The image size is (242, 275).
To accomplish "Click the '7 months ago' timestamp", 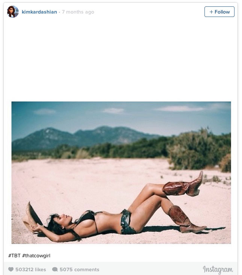I will tap(78, 12).
